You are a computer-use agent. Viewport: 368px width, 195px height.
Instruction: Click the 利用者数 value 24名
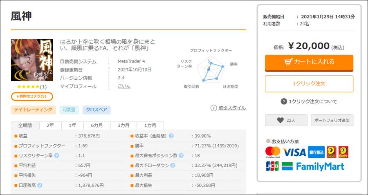[305, 24]
